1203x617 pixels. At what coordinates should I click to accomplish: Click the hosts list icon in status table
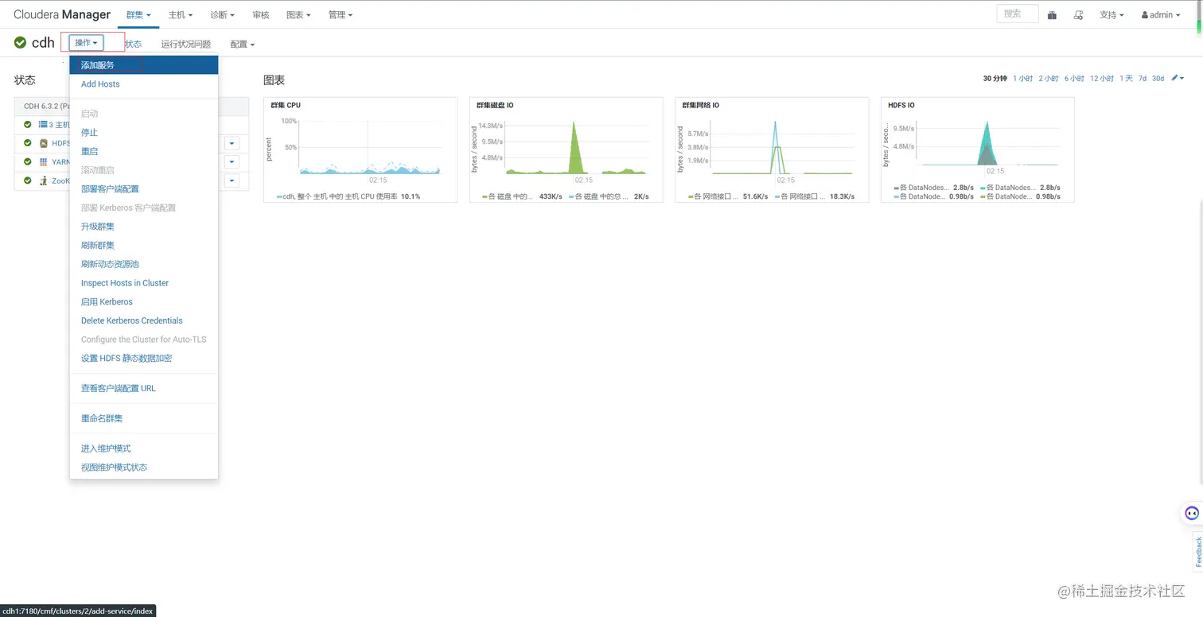pyautogui.click(x=43, y=124)
